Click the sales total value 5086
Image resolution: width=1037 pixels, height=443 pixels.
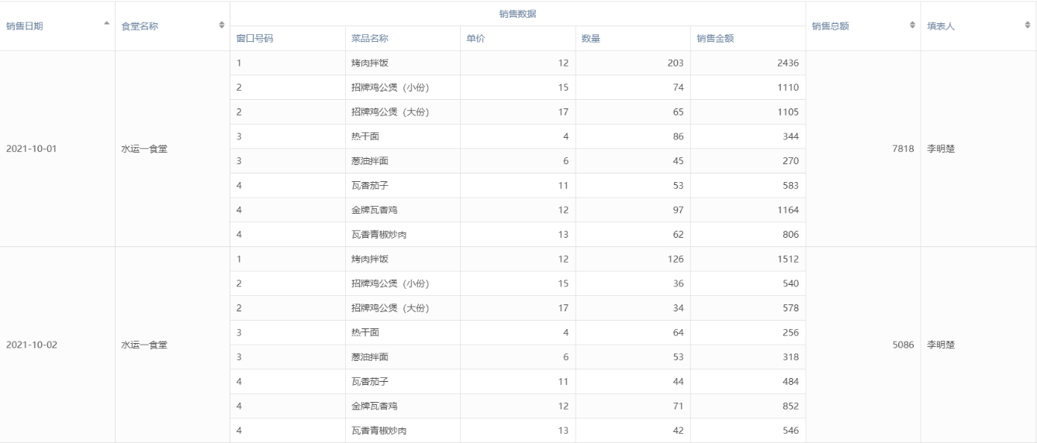[902, 345]
